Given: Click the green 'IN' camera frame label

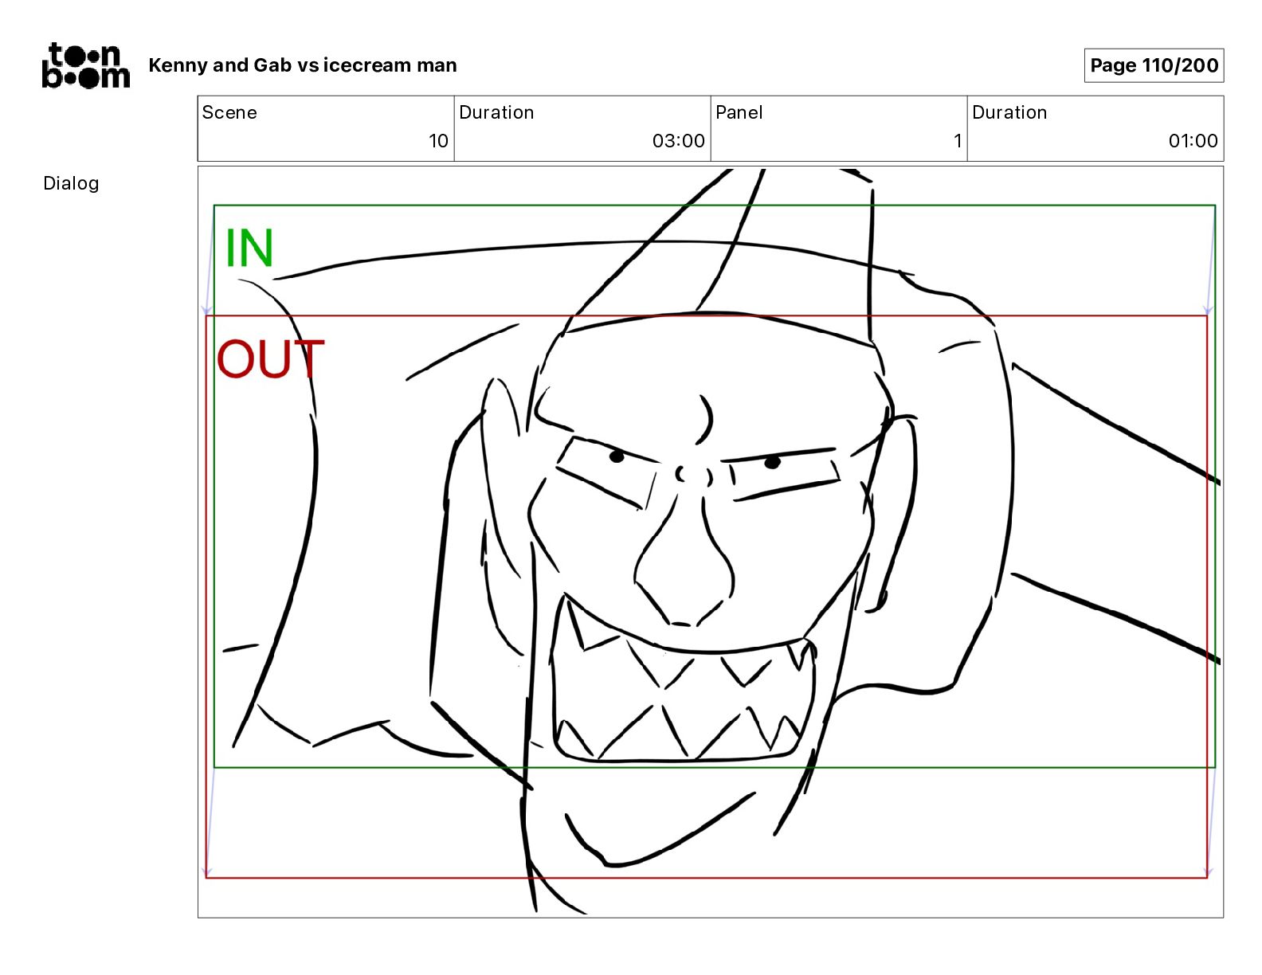Looking at the screenshot, I should [x=249, y=248].
